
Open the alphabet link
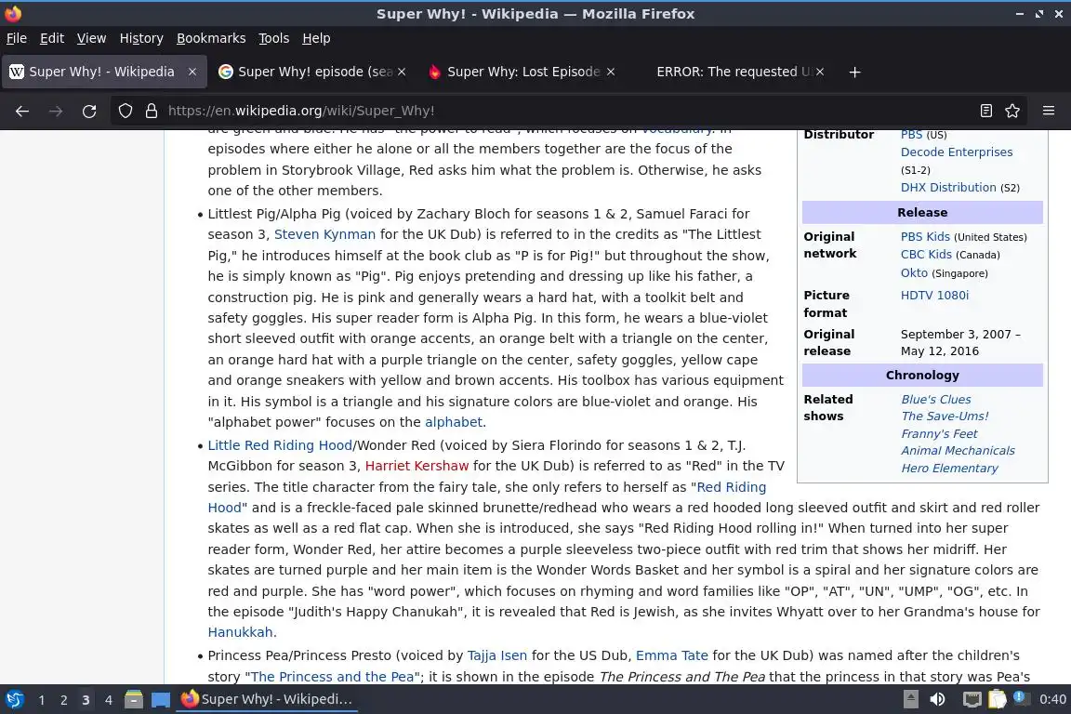[x=454, y=422]
